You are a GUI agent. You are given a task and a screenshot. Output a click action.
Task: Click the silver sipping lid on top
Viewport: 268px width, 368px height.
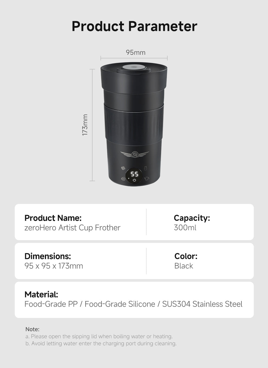(x=134, y=68)
